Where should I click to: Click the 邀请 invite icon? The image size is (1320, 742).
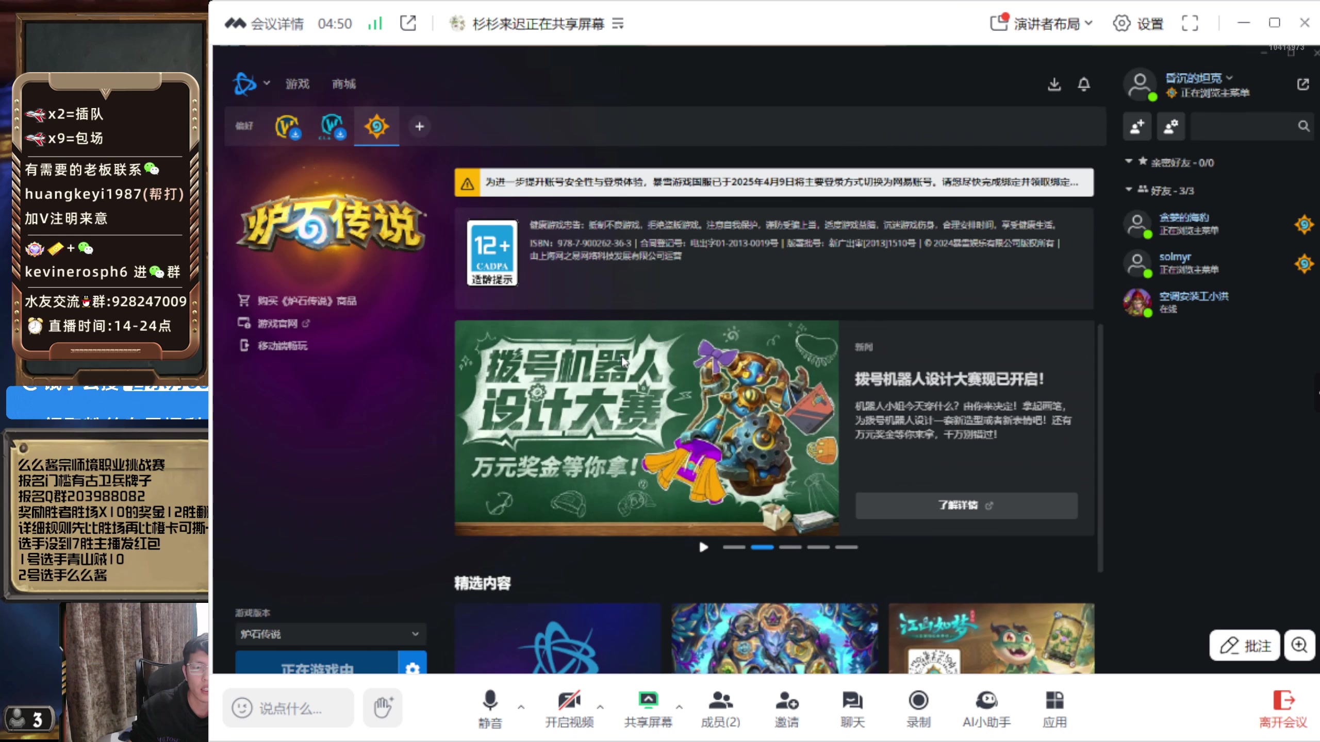(x=787, y=709)
